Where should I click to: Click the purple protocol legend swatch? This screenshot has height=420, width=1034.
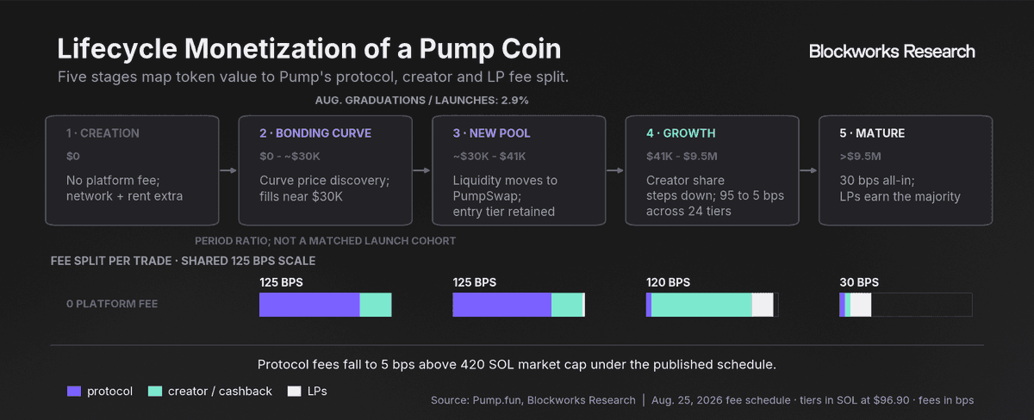73,392
